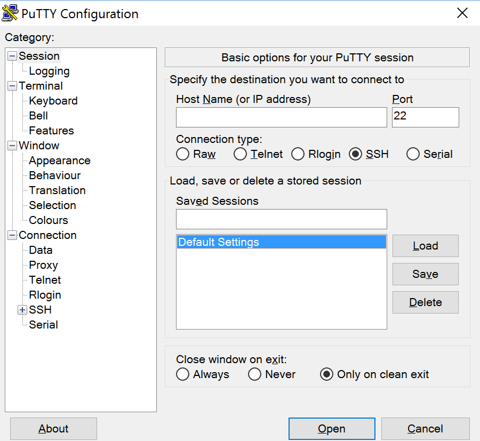This screenshot has width=480, height=441.
Task: Click the Open button
Action: 331,429
